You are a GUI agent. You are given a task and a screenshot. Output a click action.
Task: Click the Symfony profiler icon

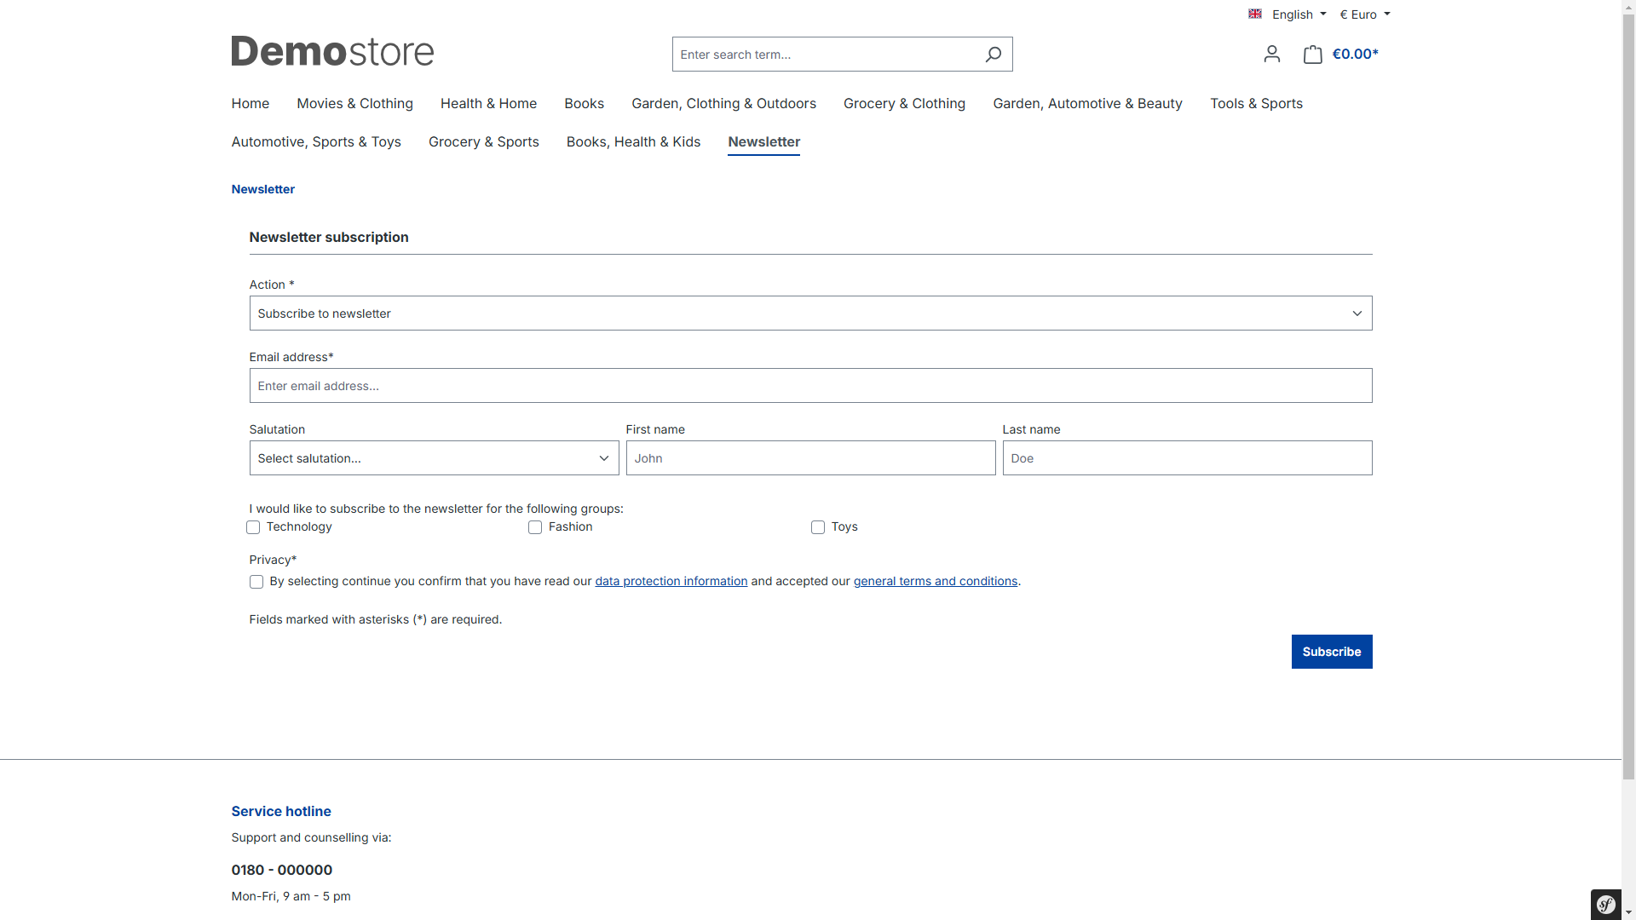1606,904
